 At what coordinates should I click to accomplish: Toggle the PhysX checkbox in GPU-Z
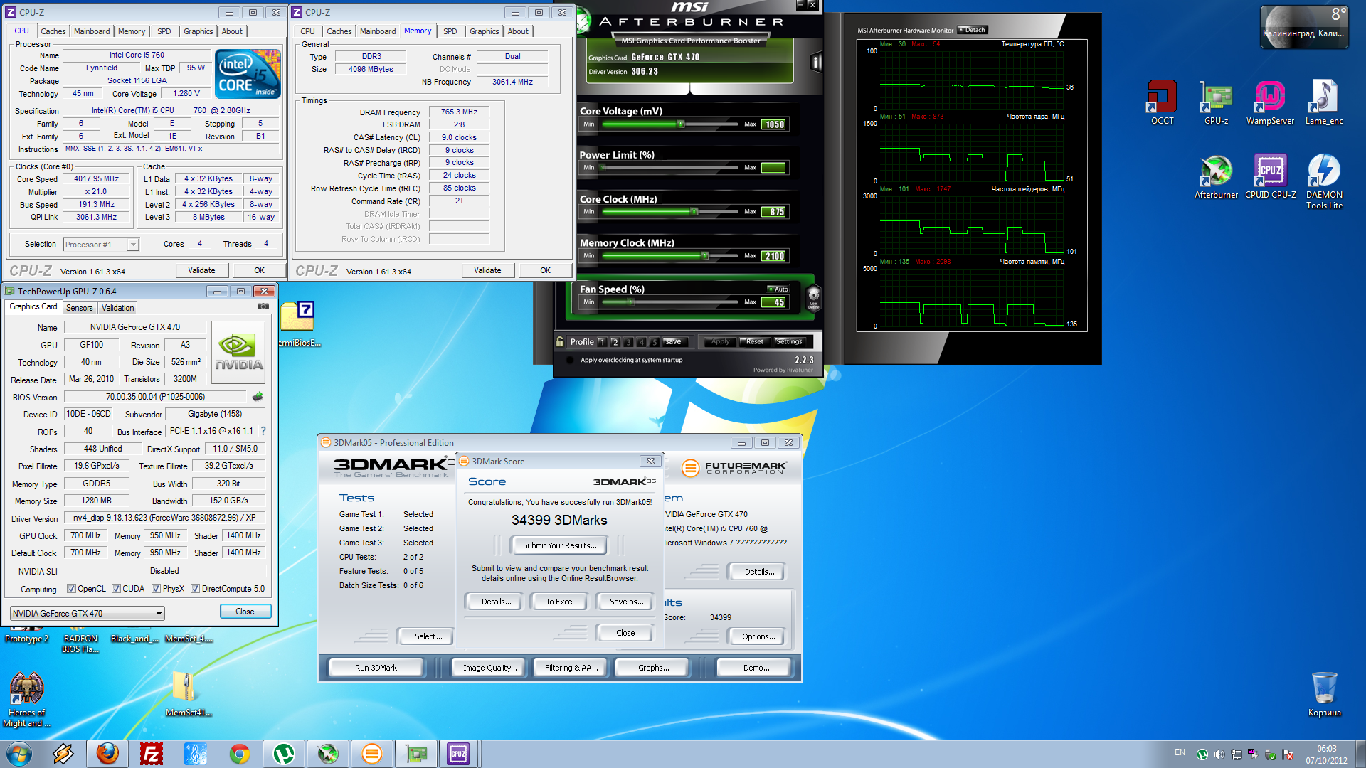(x=156, y=589)
